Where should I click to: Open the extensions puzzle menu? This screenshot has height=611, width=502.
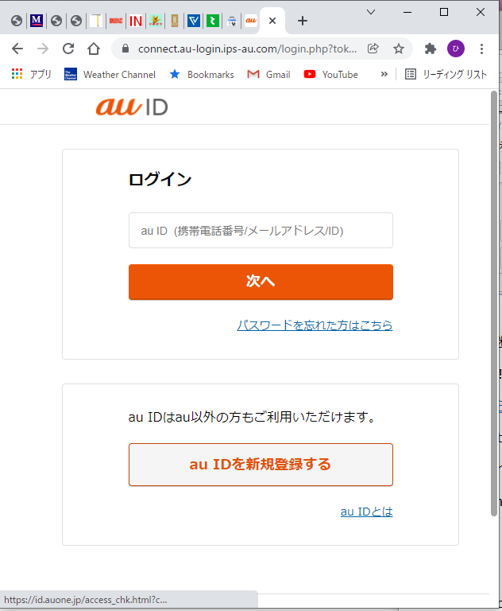(430, 49)
